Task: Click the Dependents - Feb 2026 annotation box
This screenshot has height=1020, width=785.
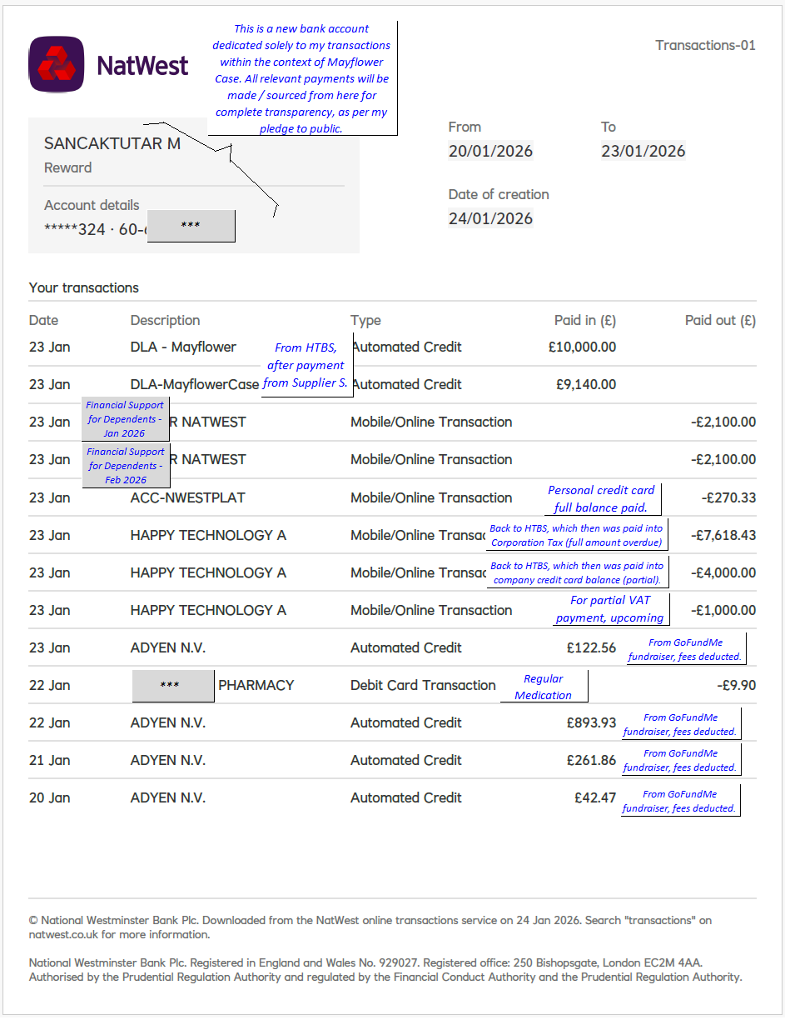Action: click(126, 466)
